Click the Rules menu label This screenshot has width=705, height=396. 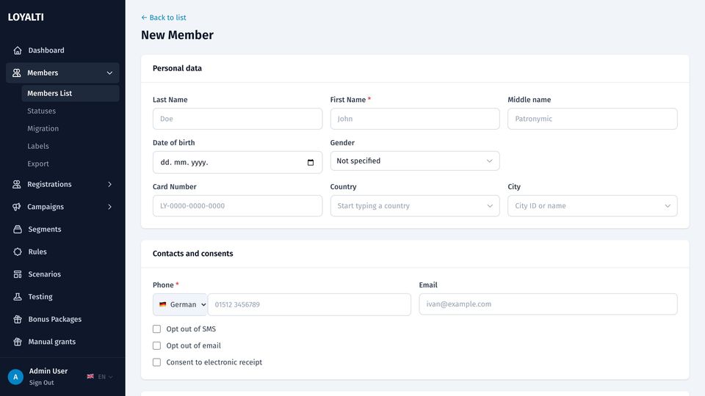coord(37,252)
